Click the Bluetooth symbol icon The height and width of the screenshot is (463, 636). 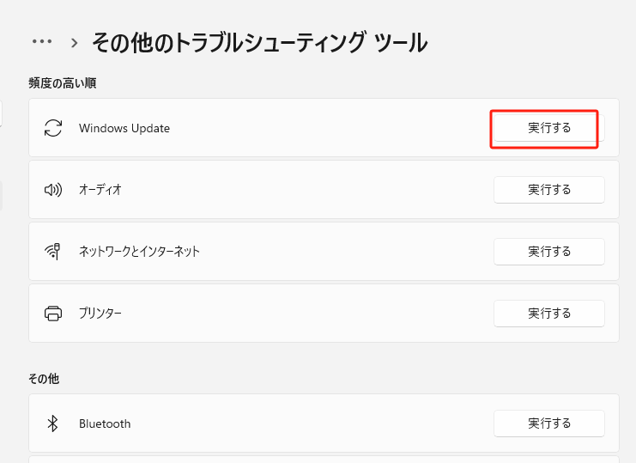point(53,423)
